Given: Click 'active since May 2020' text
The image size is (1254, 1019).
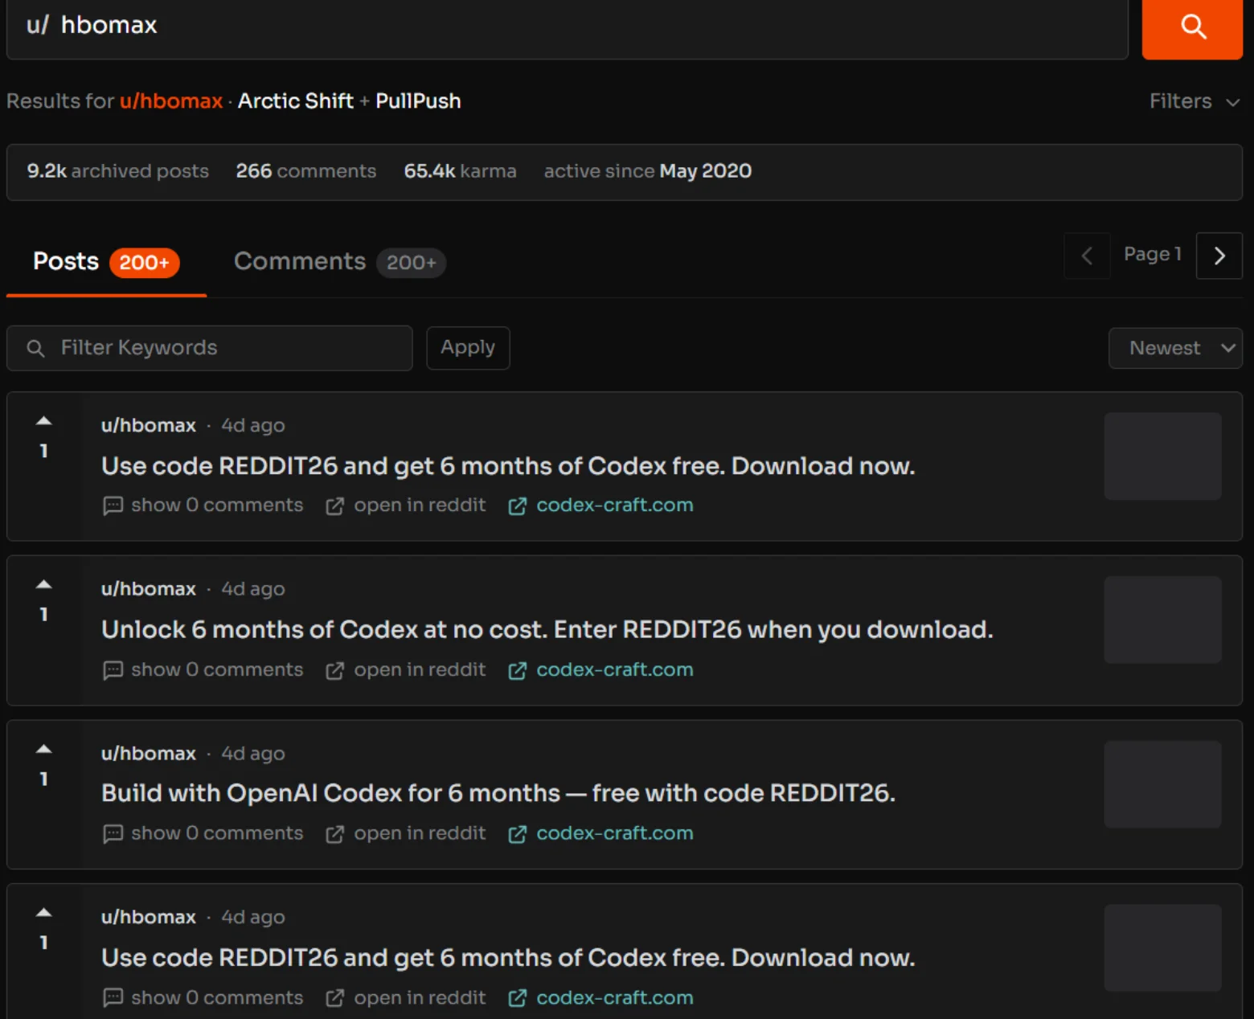Looking at the screenshot, I should pos(648,171).
